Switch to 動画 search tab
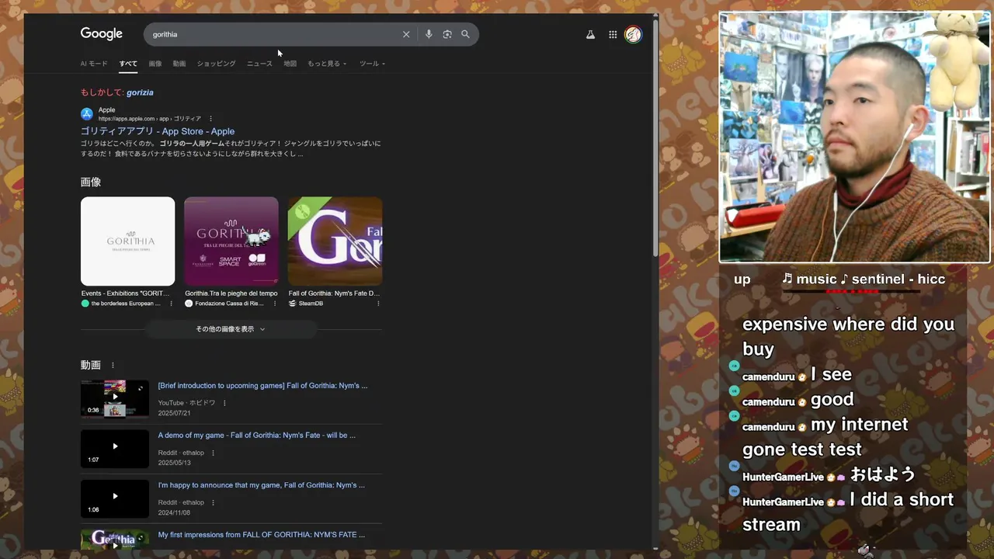The width and height of the screenshot is (994, 559). pos(179,64)
